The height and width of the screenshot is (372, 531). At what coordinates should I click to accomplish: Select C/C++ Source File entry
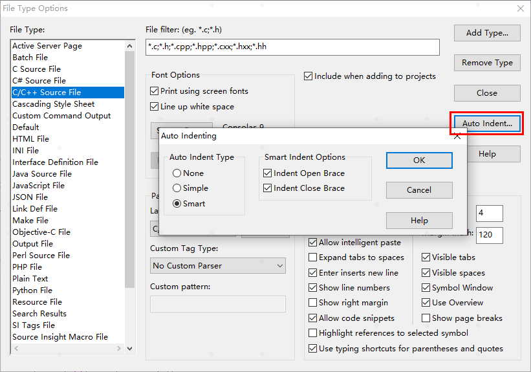[68, 93]
